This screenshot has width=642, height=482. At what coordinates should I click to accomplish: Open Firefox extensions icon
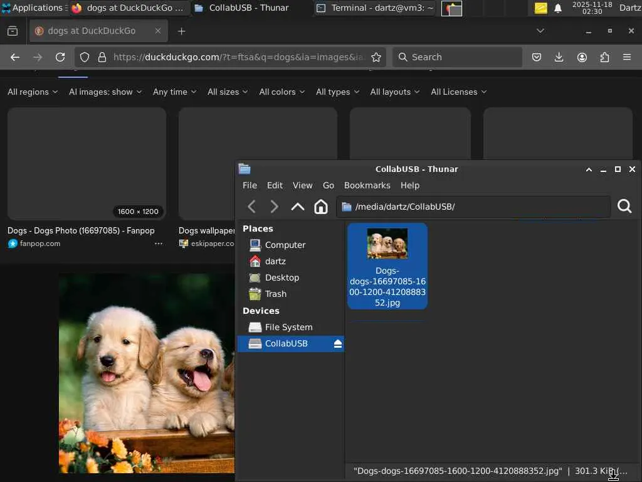(604, 57)
